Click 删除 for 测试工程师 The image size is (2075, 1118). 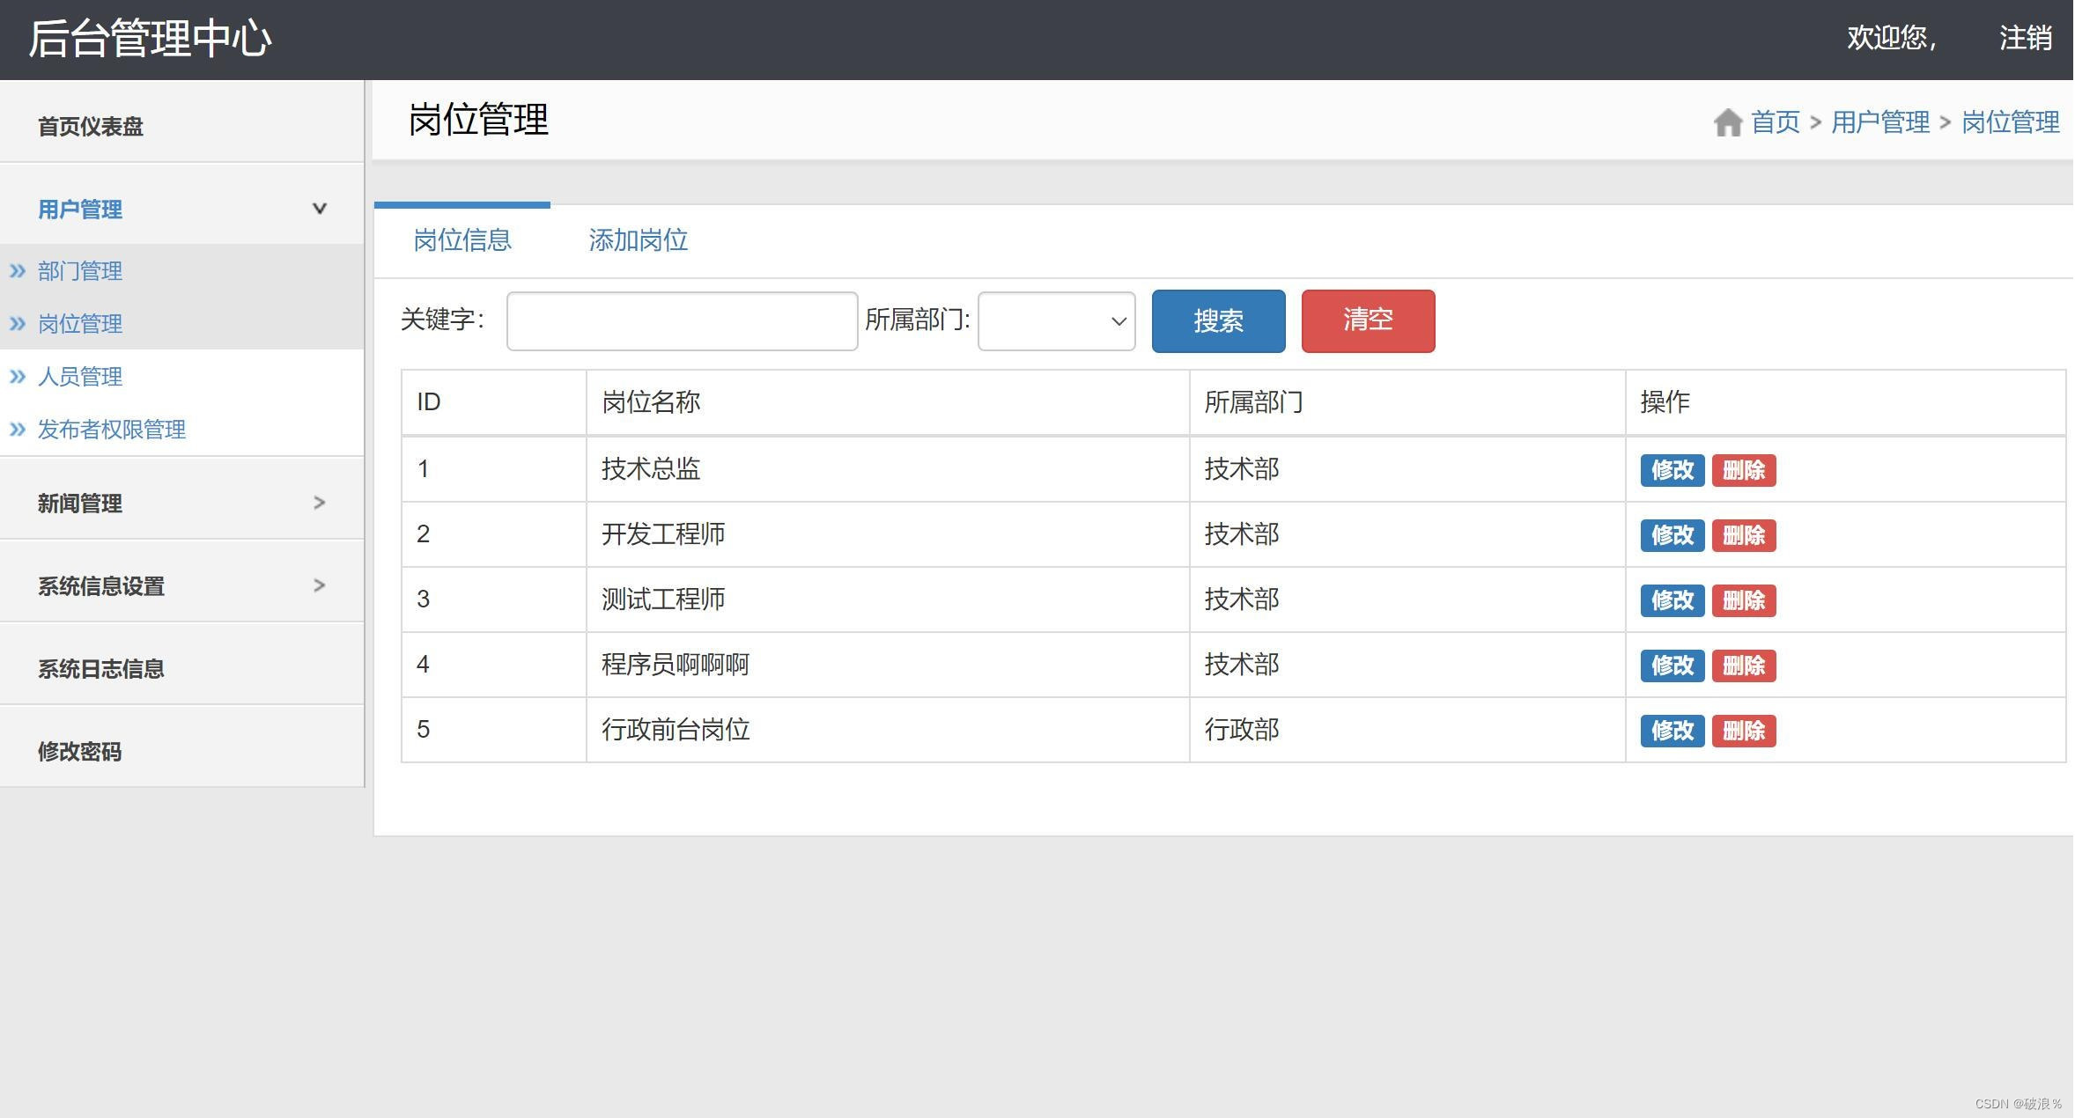(x=1744, y=600)
